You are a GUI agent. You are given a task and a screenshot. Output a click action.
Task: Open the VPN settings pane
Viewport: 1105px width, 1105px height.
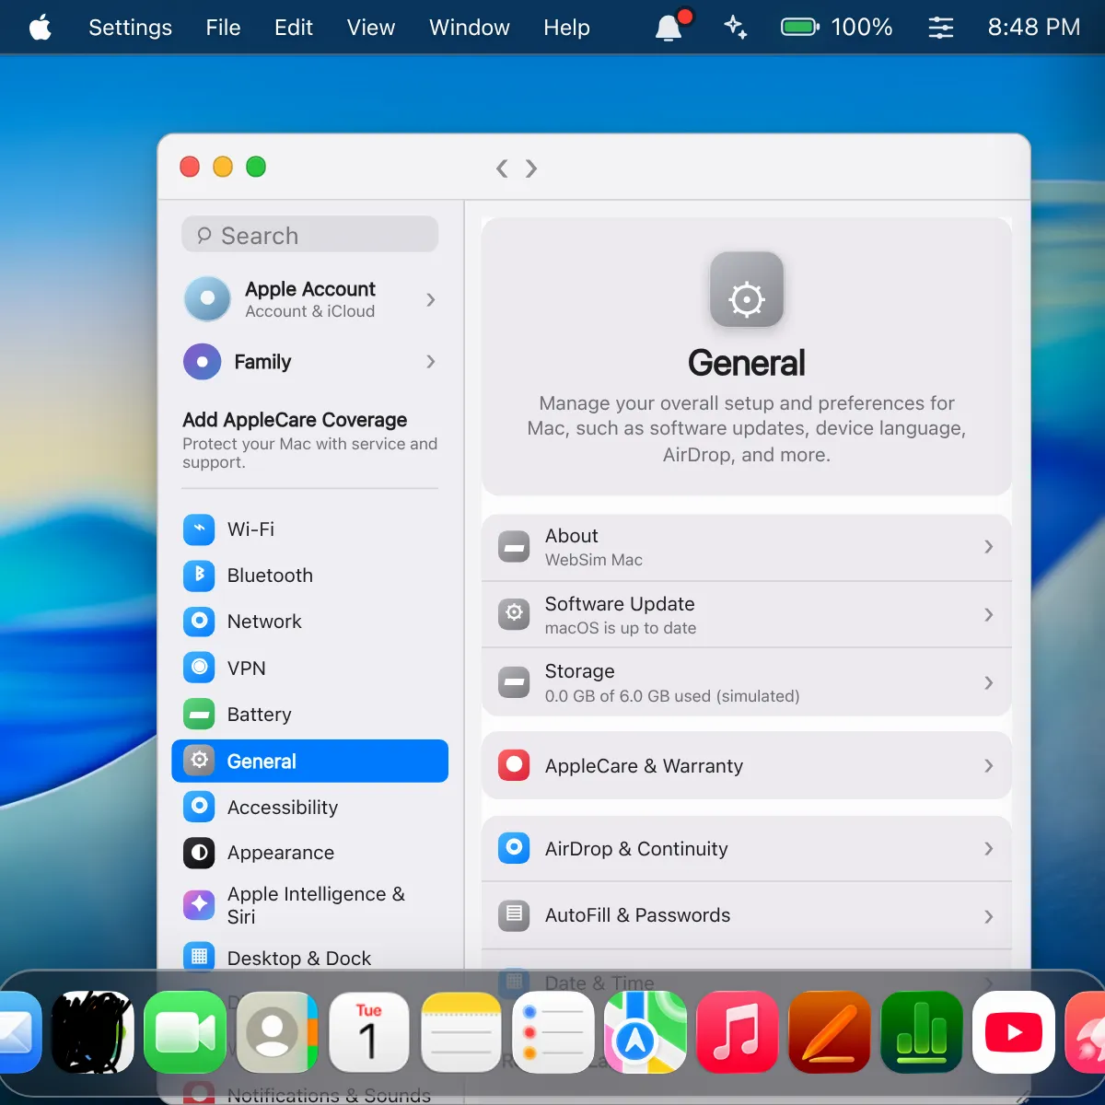pyautogui.click(x=309, y=668)
